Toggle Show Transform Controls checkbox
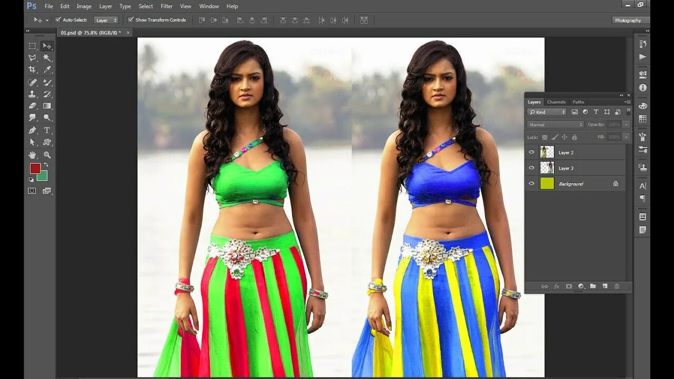The image size is (674, 379). click(131, 20)
